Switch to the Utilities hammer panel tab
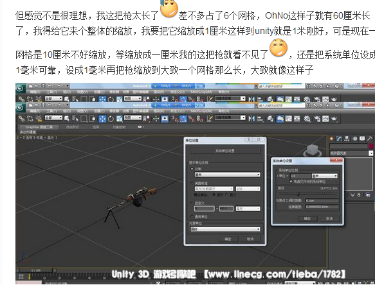Image resolution: width=375 pixels, height=285 pixels. pos(370,139)
